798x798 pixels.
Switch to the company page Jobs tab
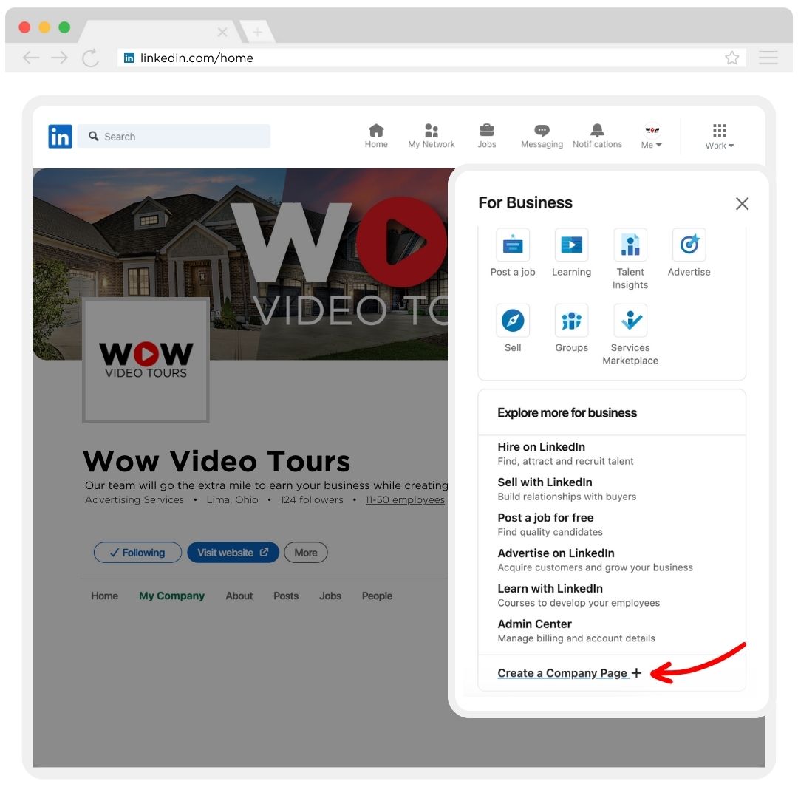tap(330, 596)
